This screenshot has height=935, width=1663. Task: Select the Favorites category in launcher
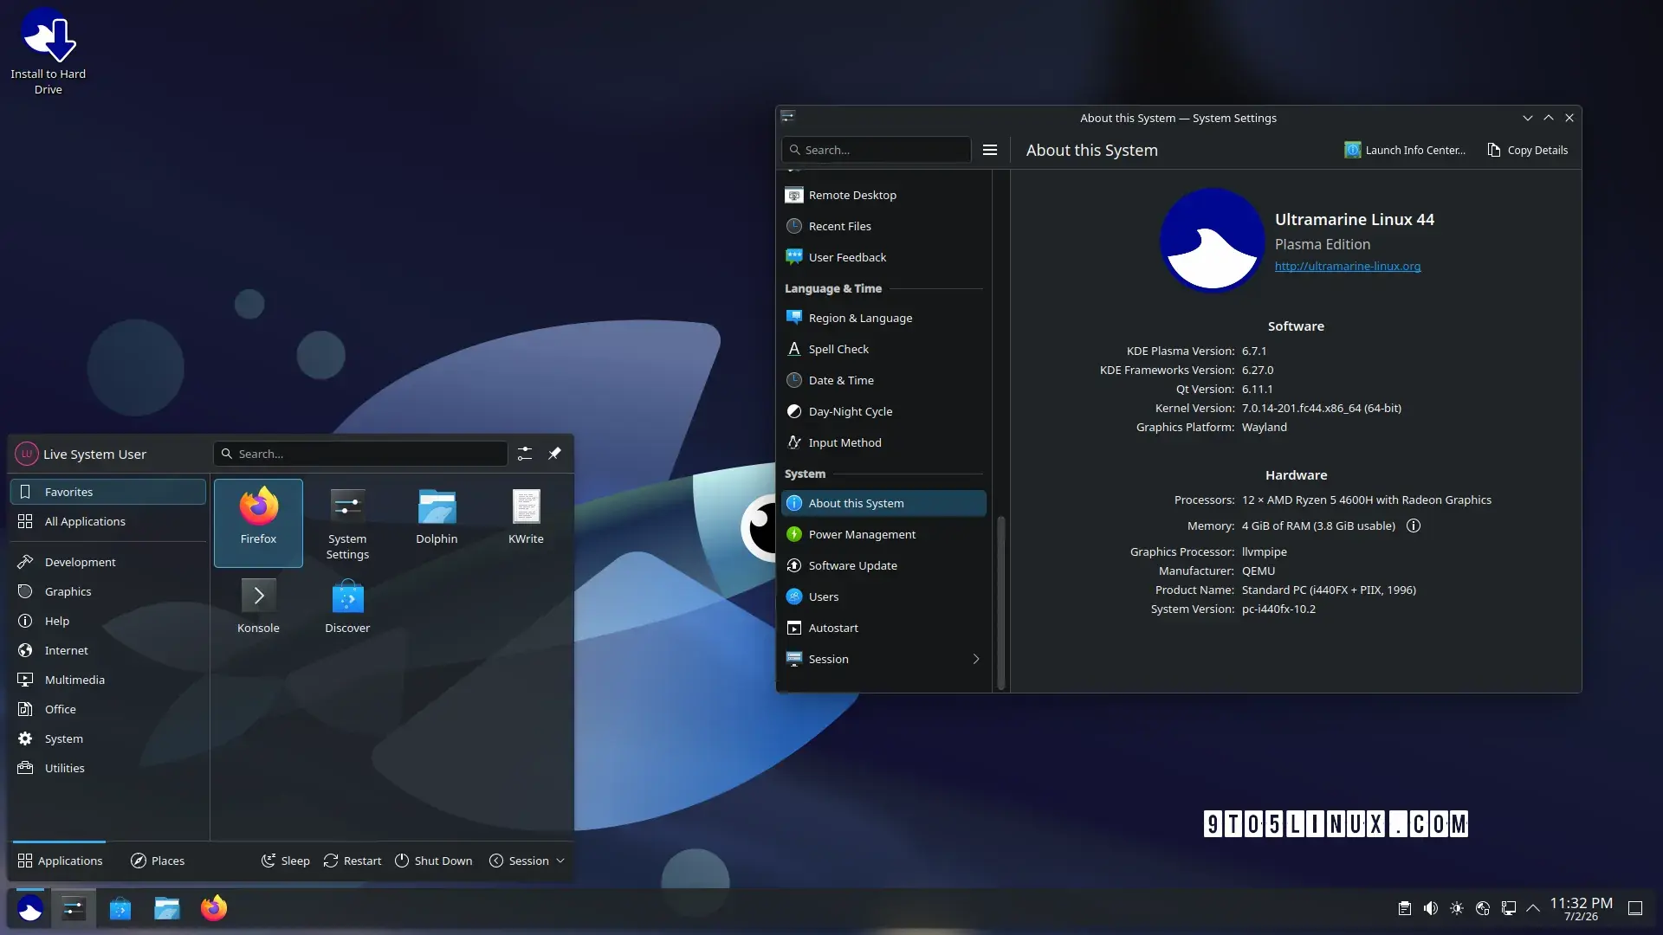coord(108,492)
